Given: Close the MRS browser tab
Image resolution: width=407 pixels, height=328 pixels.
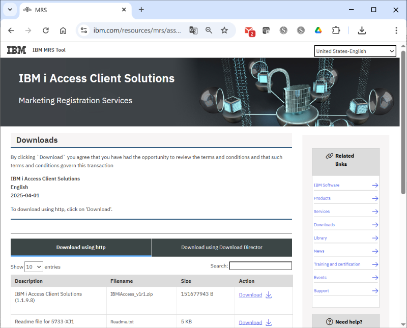Looking at the screenshot, I should tap(124, 10).
